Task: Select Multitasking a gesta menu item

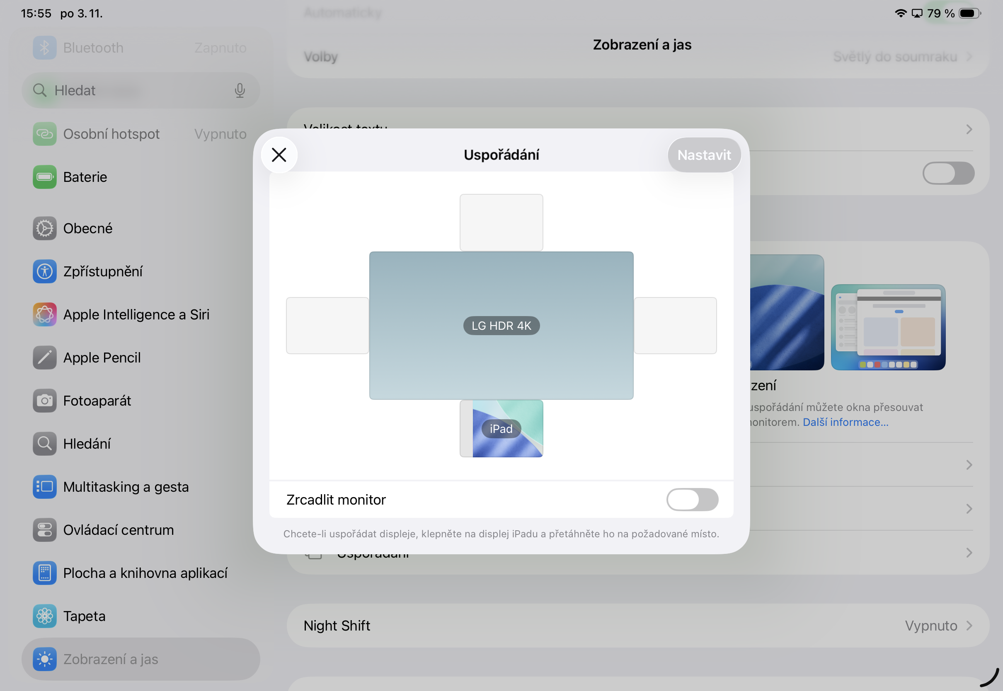Action: click(x=126, y=487)
